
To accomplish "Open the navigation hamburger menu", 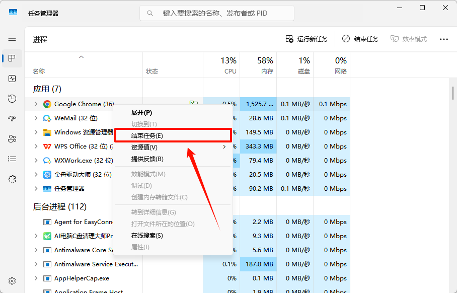I will tap(12, 38).
